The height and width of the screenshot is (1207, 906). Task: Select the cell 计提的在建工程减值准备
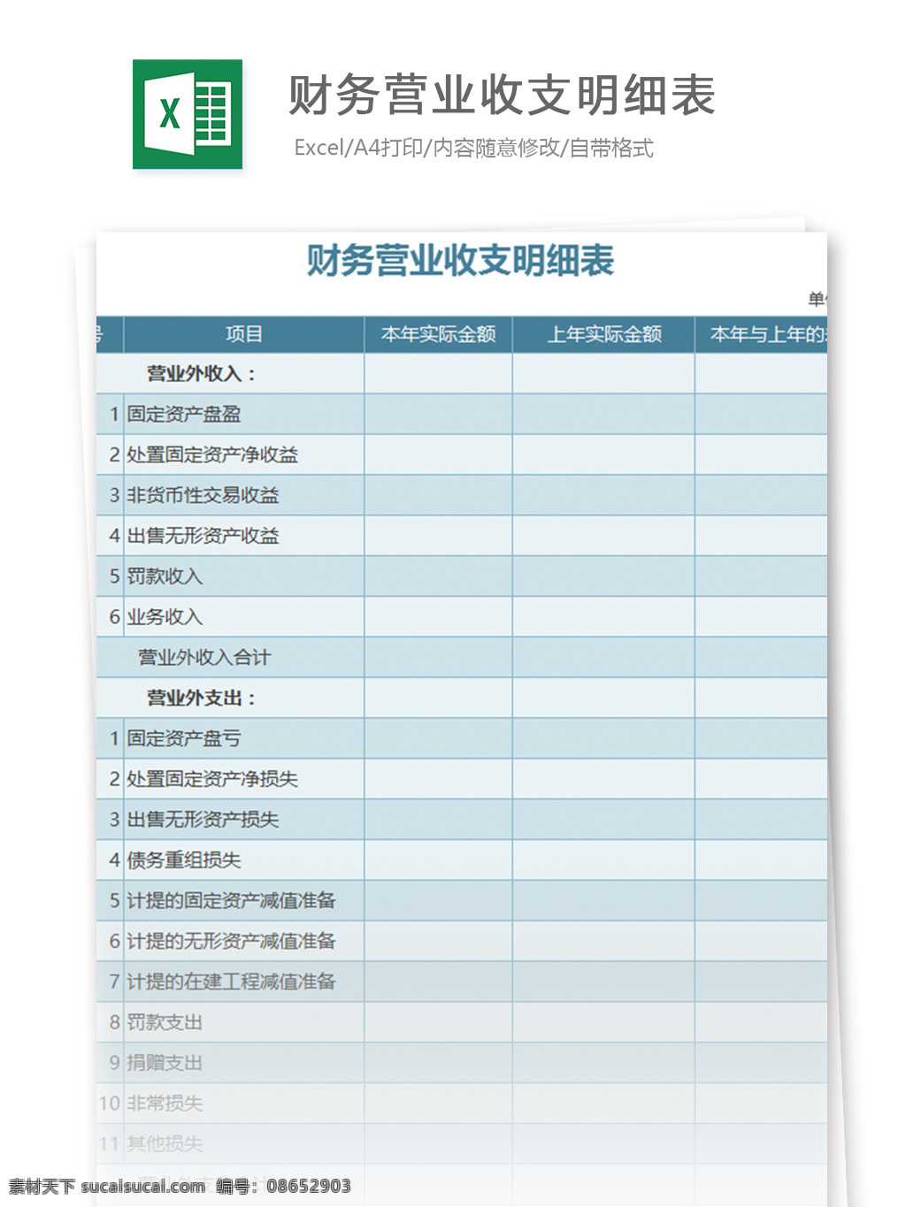tap(243, 982)
